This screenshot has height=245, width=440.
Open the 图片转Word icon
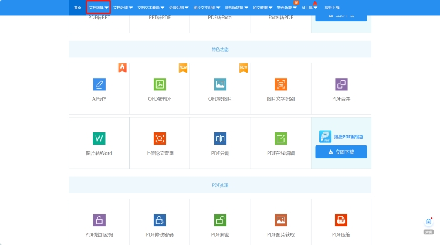(x=99, y=139)
